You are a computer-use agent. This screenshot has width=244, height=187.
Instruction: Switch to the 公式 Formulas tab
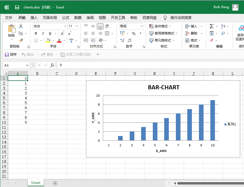pos(66,18)
